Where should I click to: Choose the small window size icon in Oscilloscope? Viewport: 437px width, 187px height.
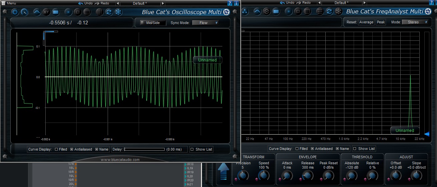(68, 12)
